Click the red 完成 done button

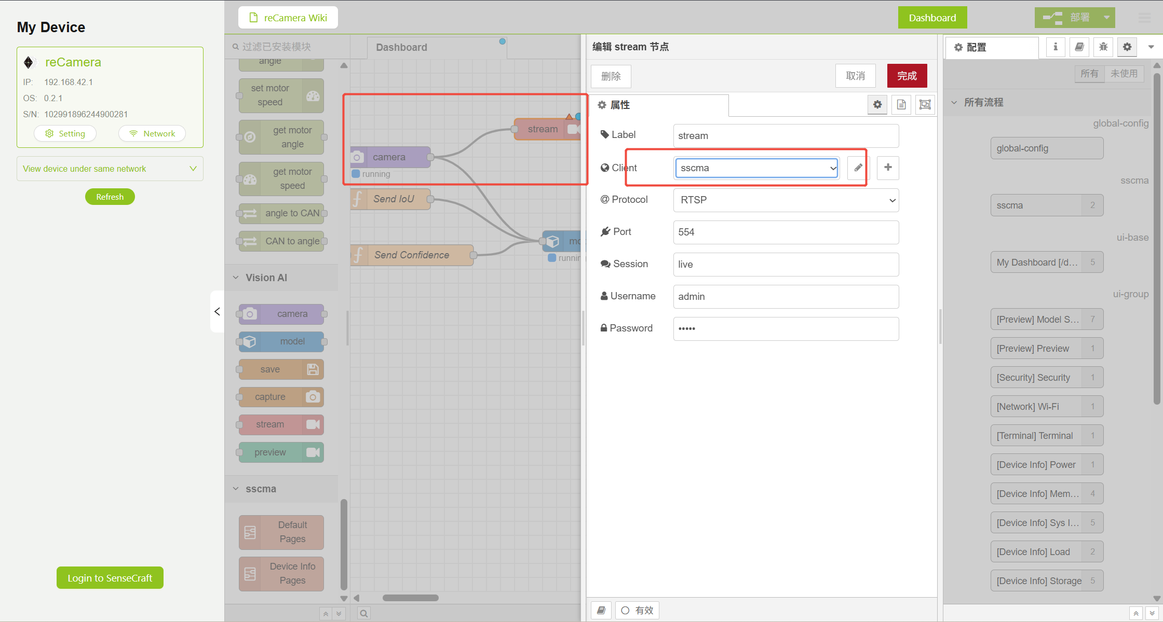pyautogui.click(x=907, y=76)
